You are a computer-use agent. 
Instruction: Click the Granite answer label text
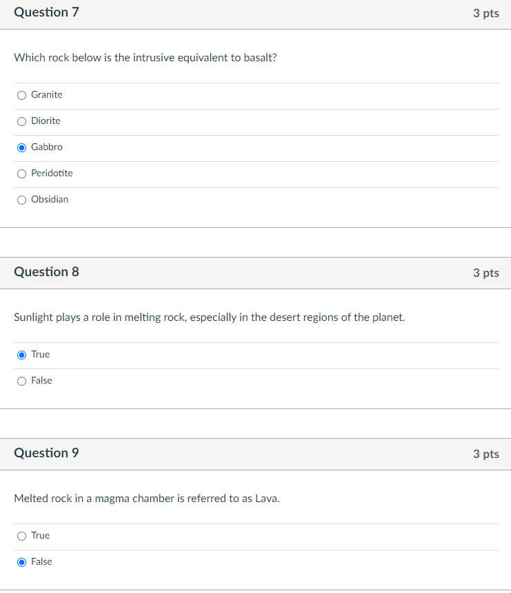[x=46, y=94]
